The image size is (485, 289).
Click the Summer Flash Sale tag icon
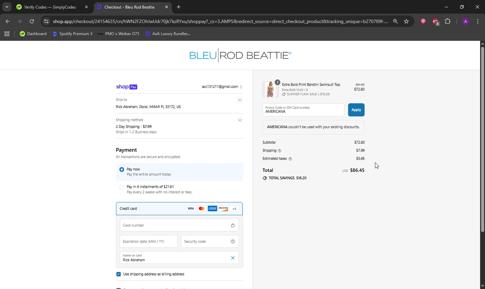click(284, 95)
